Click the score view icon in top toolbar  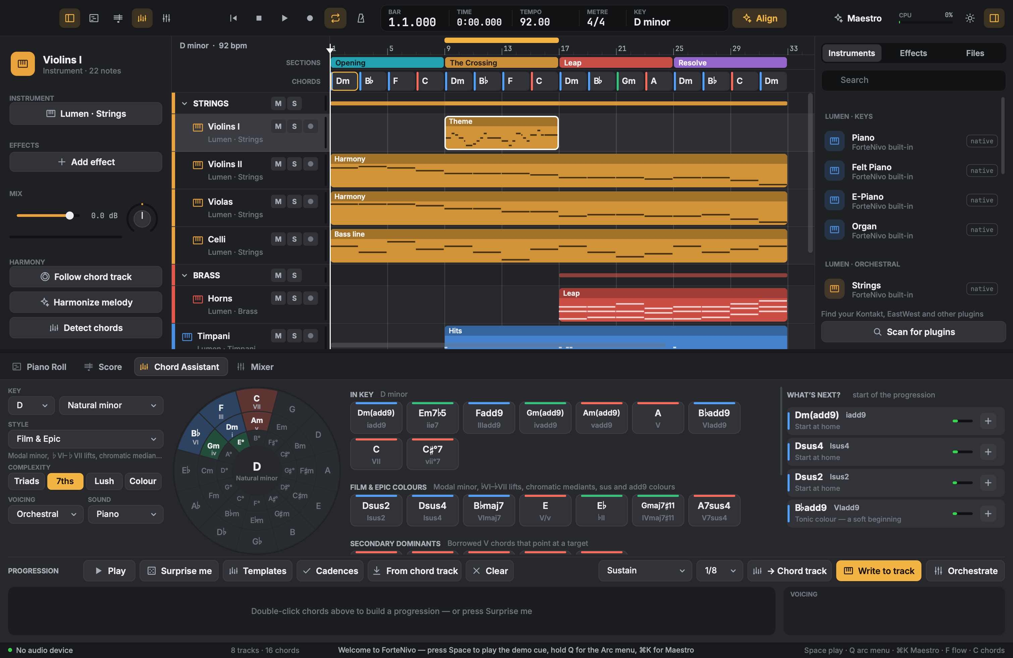(x=118, y=18)
